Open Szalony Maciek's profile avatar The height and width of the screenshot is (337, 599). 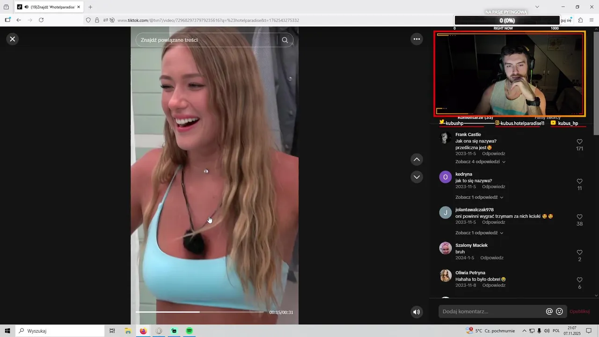[446, 248]
